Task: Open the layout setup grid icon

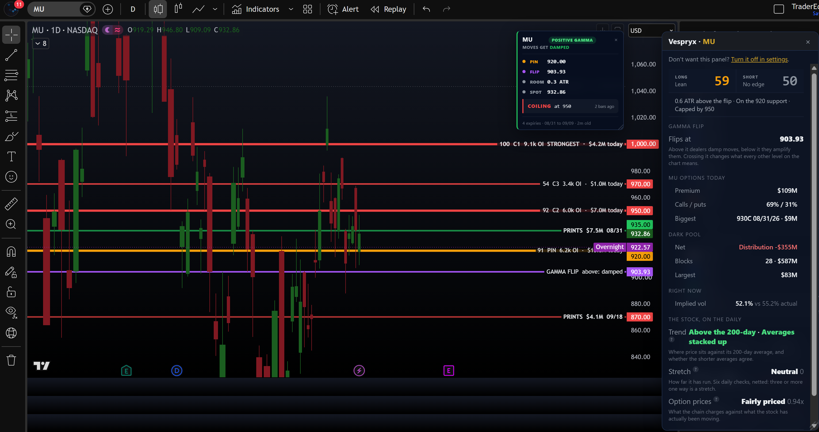Action: 307,9
